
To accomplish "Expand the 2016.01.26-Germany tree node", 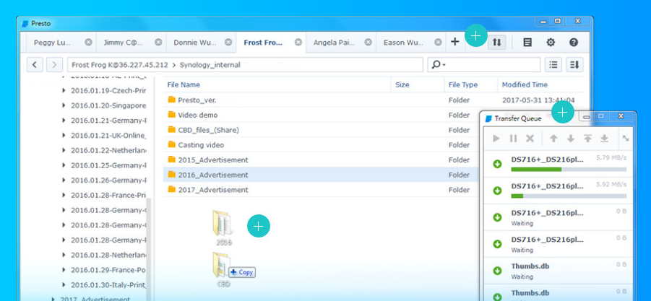I will 64,180.
